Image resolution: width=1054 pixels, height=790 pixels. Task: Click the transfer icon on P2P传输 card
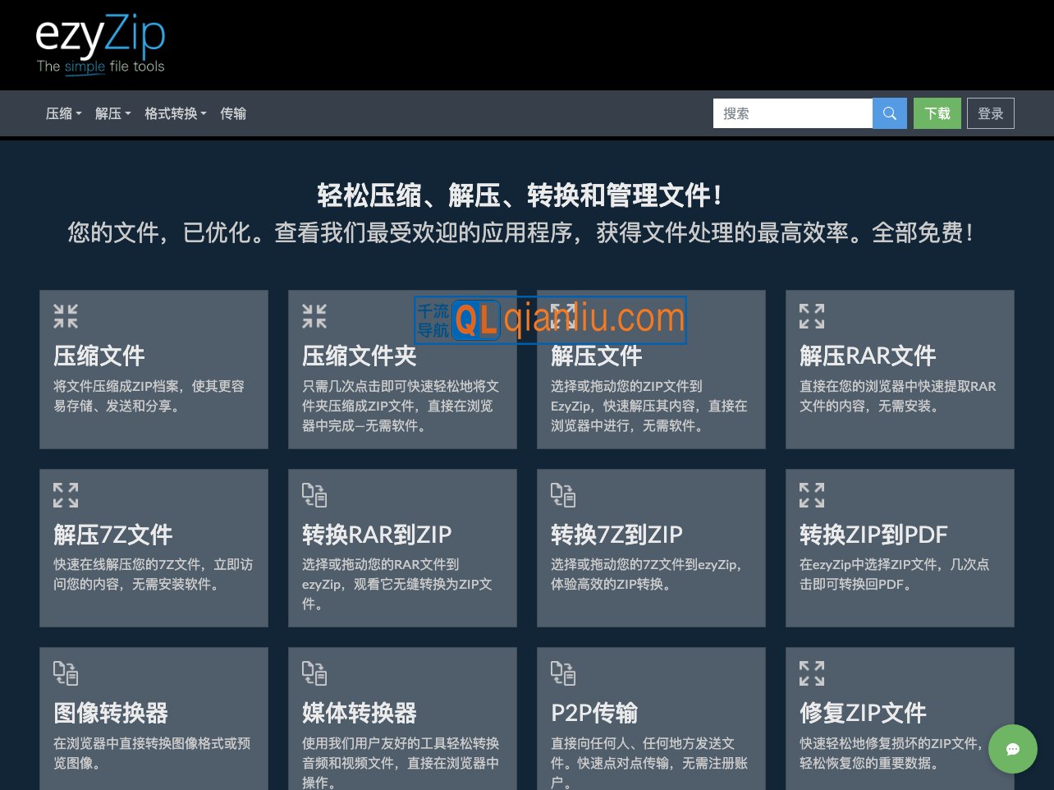pyautogui.click(x=564, y=673)
